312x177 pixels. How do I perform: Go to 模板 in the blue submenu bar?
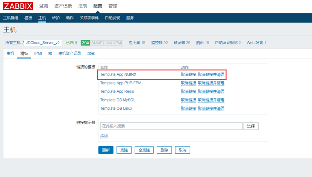(x=28, y=18)
